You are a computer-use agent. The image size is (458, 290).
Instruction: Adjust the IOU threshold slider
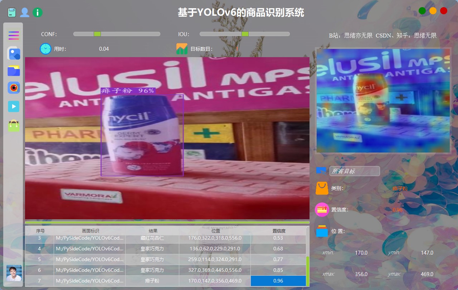click(x=245, y=34)
